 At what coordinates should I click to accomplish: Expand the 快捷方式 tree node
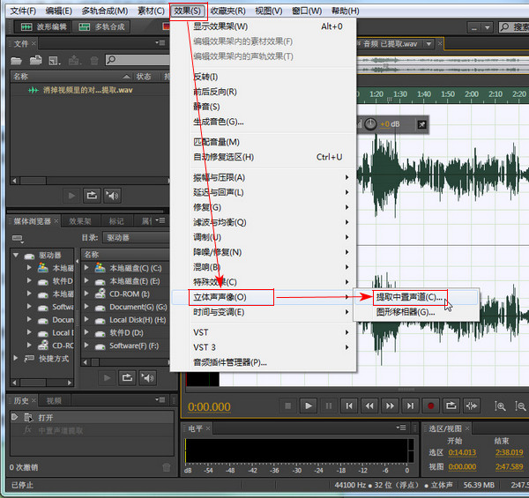point(16,358)
